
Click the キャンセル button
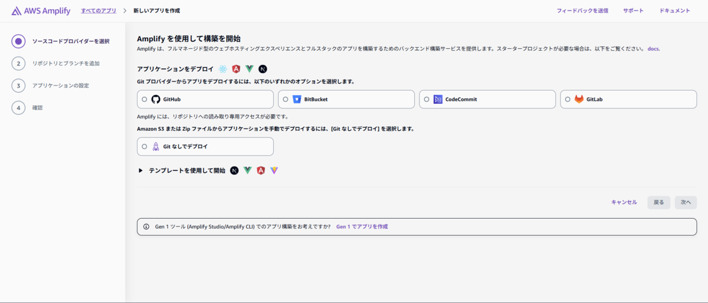click(x=624, y=202)
